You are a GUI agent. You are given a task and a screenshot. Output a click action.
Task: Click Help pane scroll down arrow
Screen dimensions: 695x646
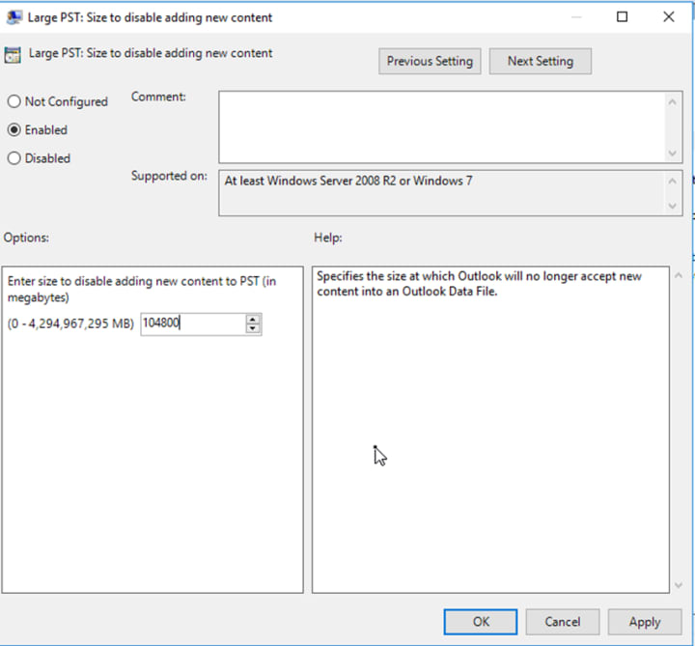679,585
